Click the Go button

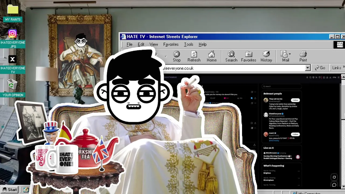tap(320, 68)
